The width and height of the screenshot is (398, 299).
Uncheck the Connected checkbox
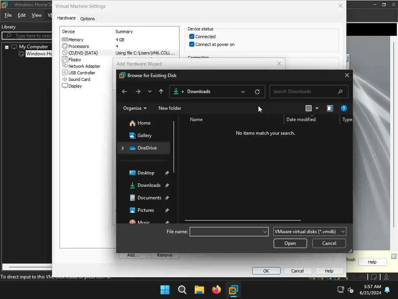(192, 37)
